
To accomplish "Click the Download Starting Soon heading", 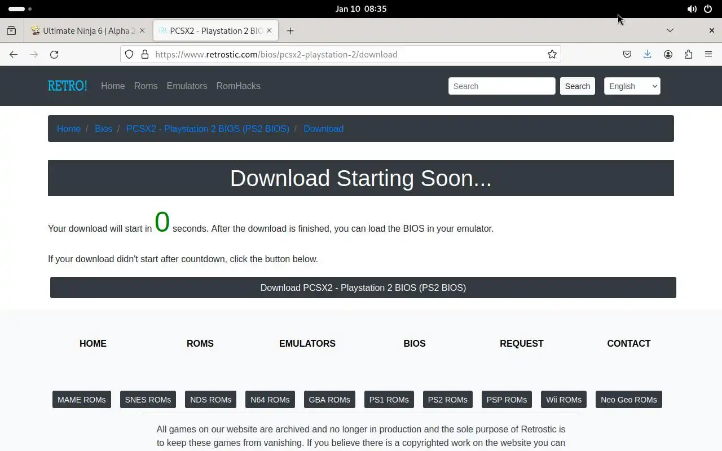I will click(361, 178).
